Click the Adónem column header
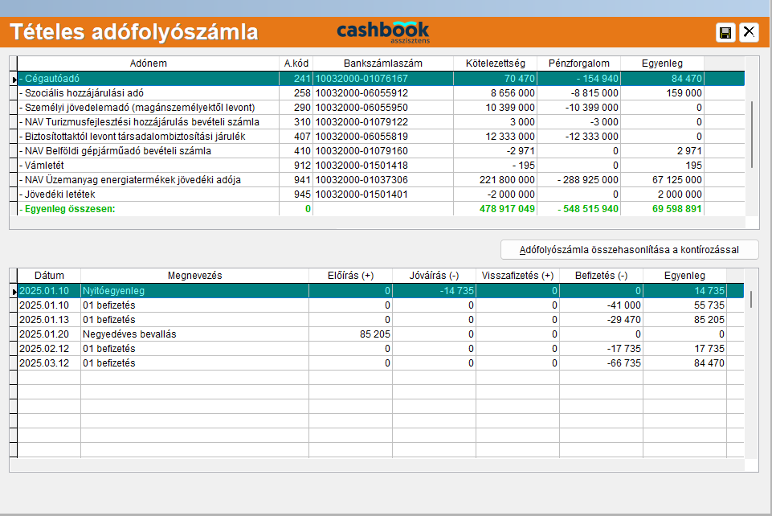The width and height of the screenshot is (772, 516). click(148, 63)
